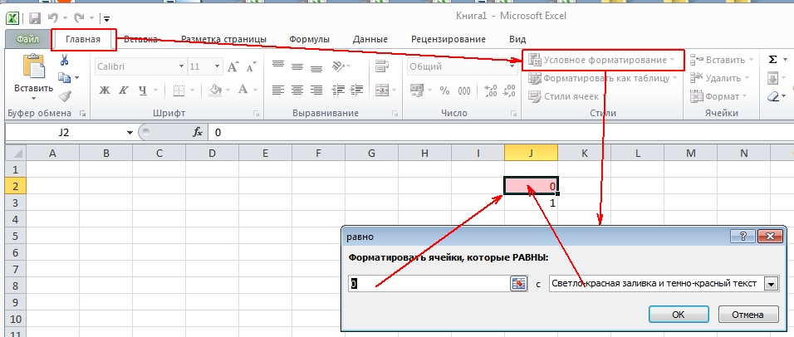Click the range selector icon in dialog
794x337 pixels.
519,284
